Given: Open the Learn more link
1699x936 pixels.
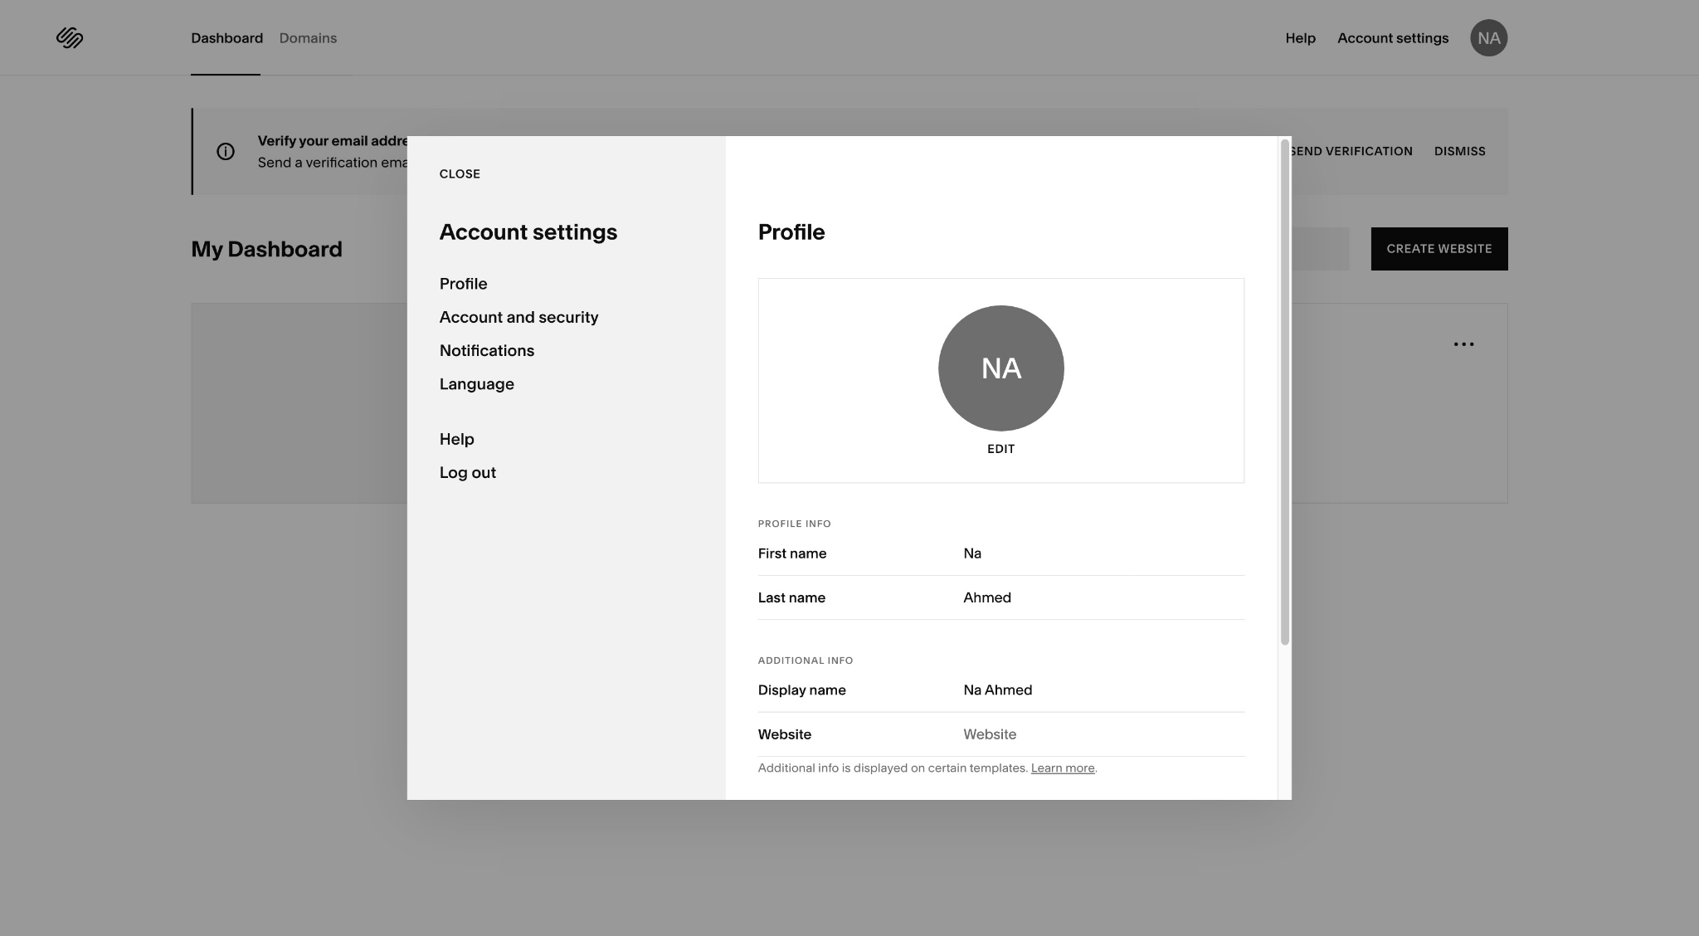Looking at the screenshot, I should point(1062,768).
